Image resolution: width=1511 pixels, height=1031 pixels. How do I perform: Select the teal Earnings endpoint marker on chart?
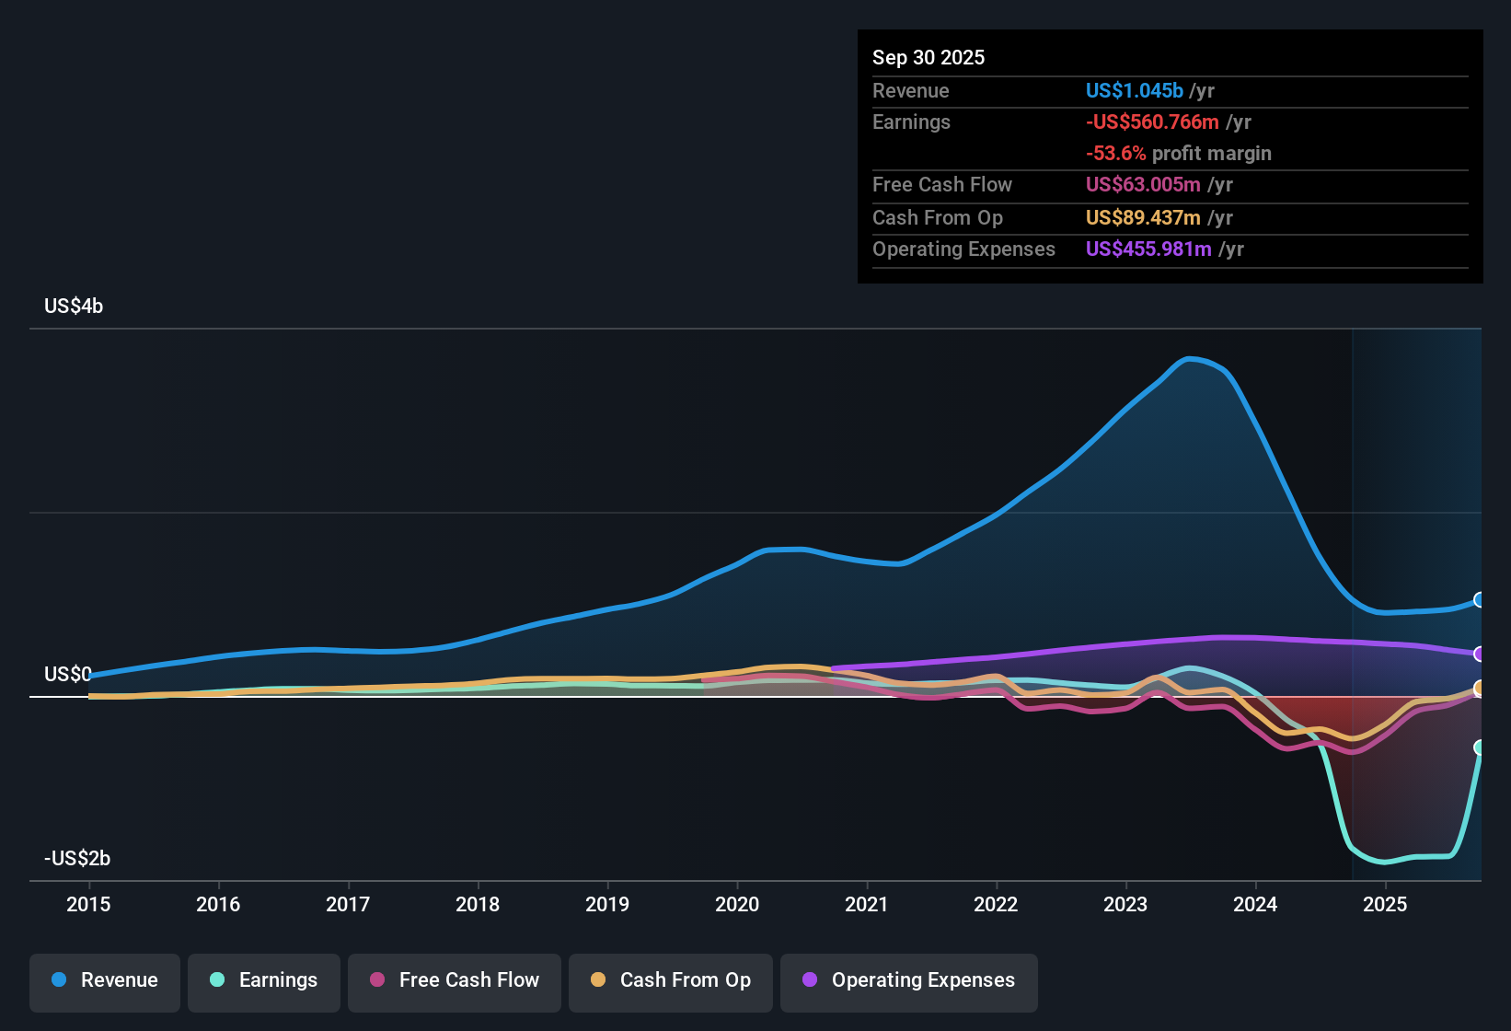coord(1481,748)
